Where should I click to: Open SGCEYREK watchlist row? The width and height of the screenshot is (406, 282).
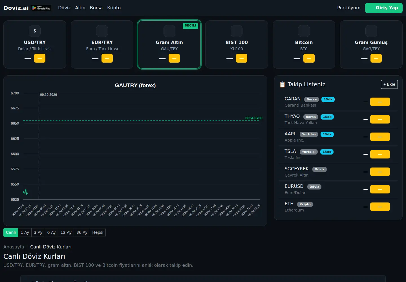338,172
